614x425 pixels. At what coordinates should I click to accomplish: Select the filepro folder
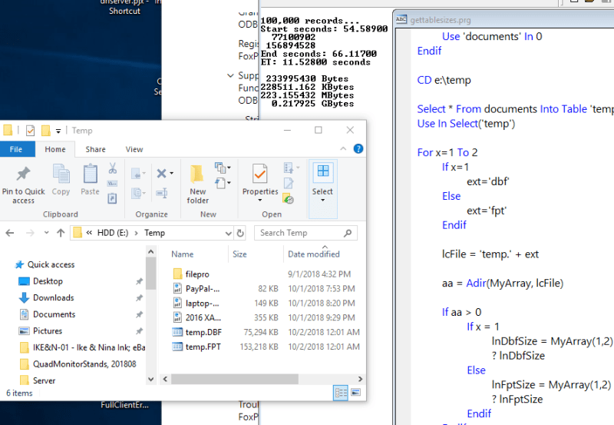(197, 274)
